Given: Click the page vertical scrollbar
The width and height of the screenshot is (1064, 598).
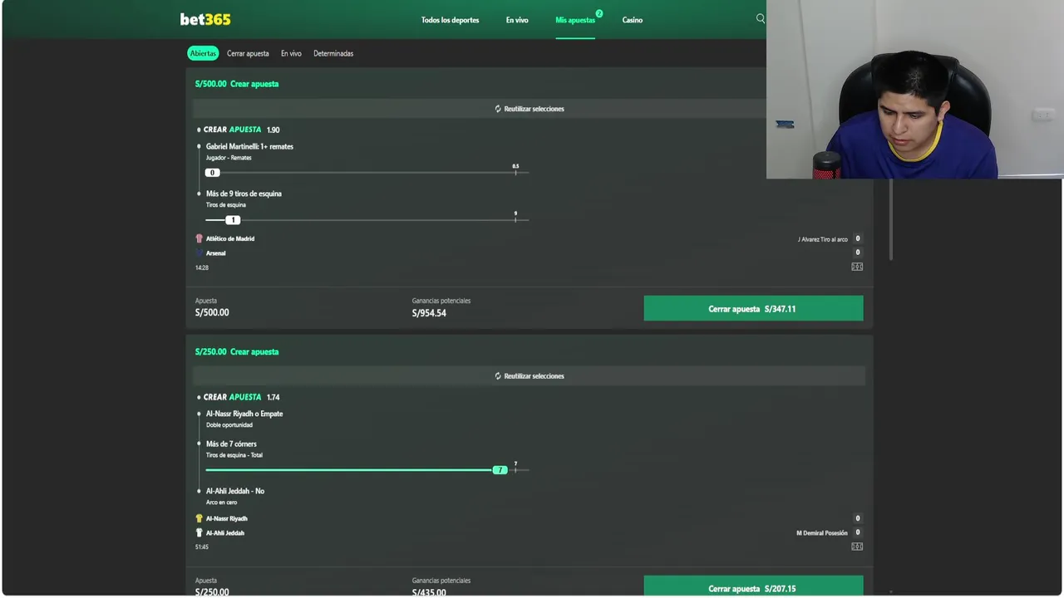Looking at the screenshot, I should [891, 219].
